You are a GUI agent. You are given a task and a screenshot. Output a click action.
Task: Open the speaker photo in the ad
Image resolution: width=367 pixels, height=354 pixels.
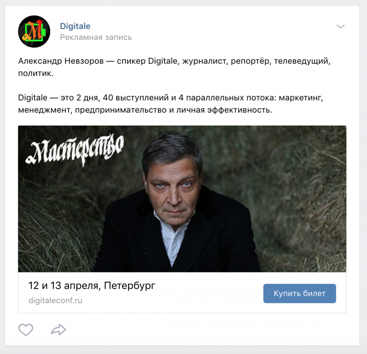(182, 199)
